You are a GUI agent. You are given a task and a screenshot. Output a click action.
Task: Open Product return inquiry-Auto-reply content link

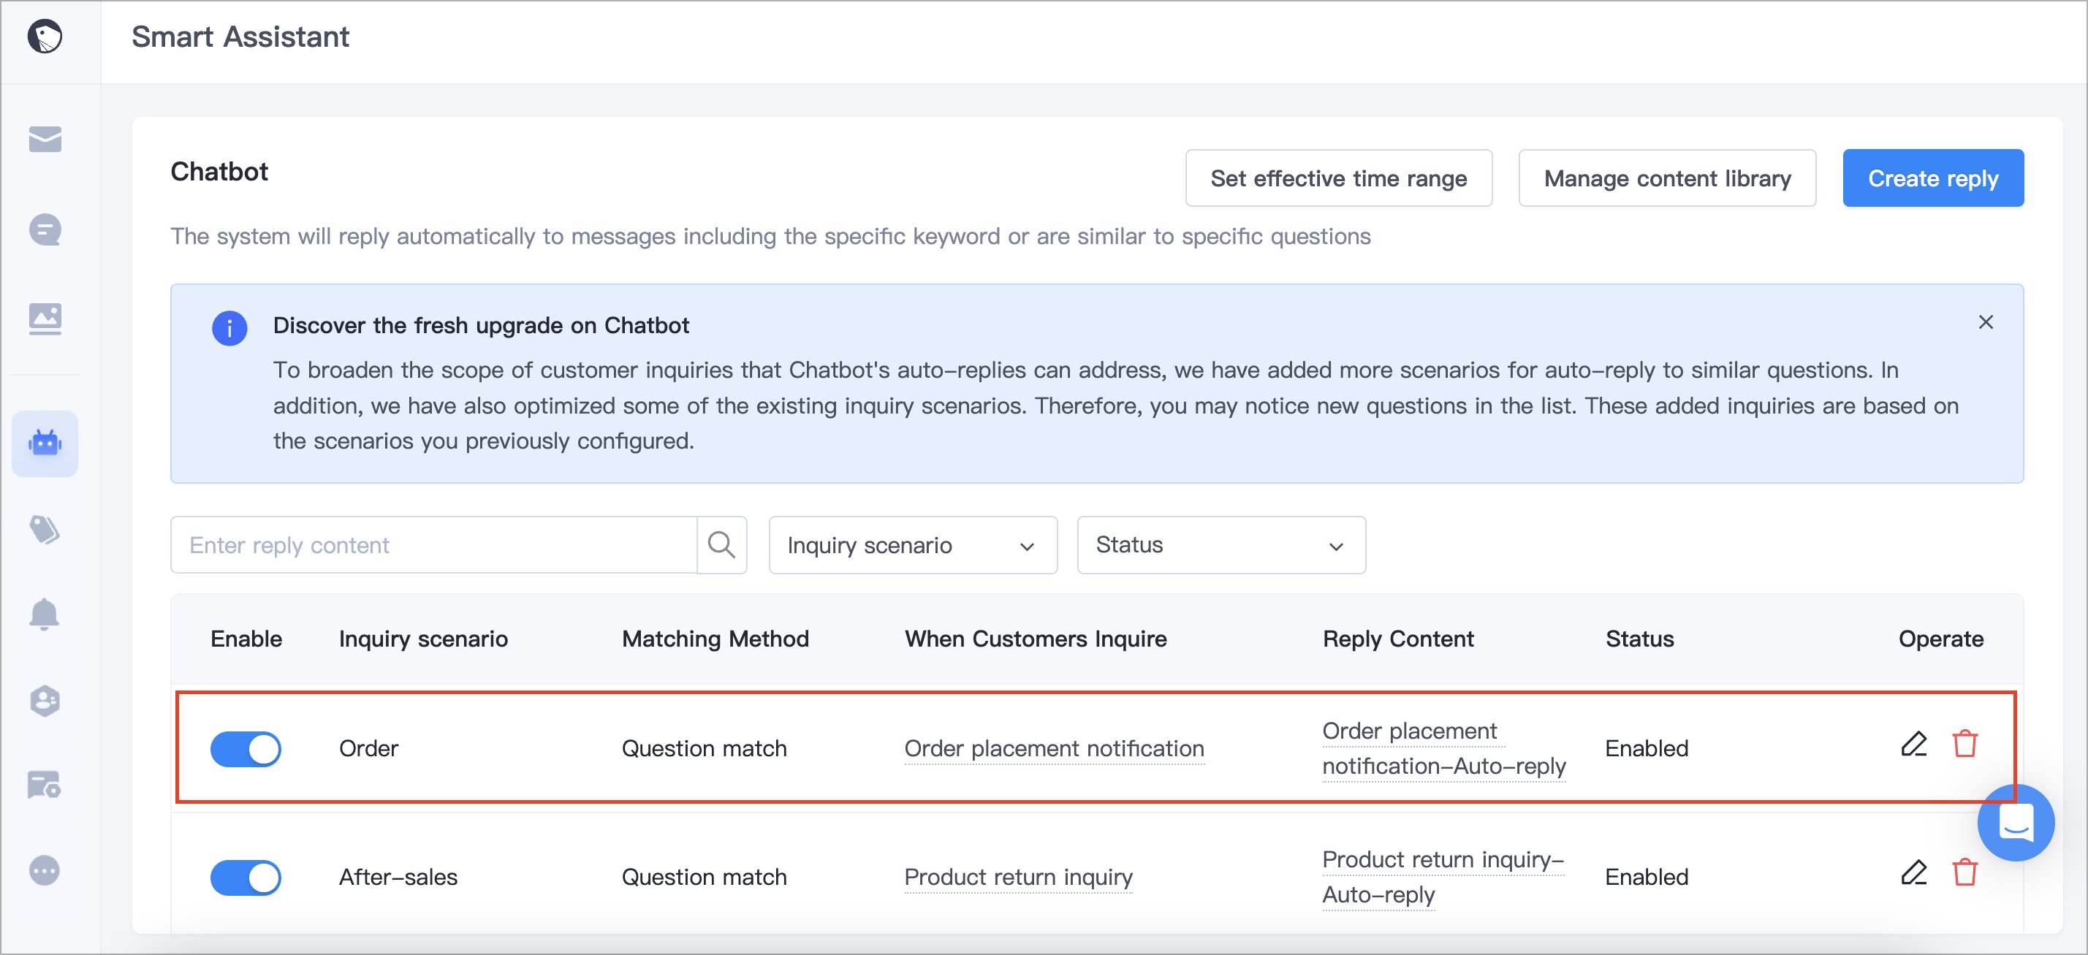point(1443,877)
